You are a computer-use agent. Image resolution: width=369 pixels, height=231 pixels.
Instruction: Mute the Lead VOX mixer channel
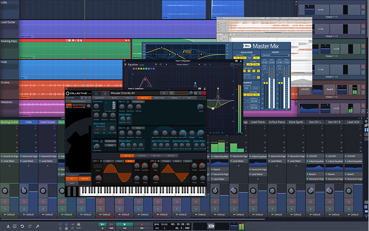(349, 201)
